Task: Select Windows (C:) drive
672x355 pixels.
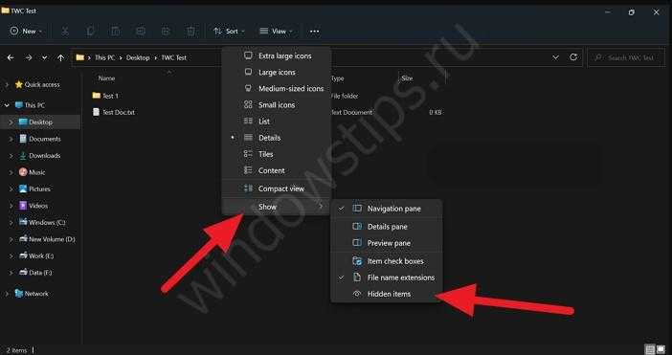Action: (47, 222)
